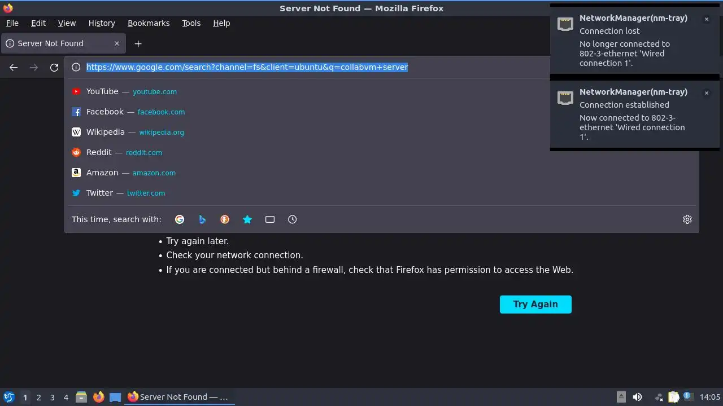This screenshot has height=406, width=723.
Task: Launch Firefox from taskbar quick launch
Action: click(x=98, y=397)
